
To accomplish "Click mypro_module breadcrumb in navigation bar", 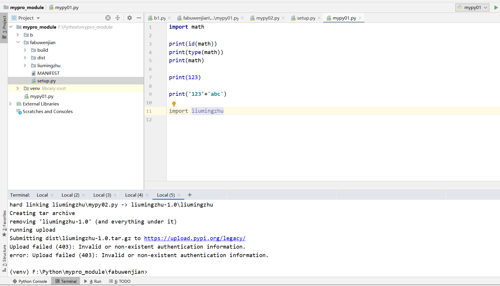I will click(27, 8).
